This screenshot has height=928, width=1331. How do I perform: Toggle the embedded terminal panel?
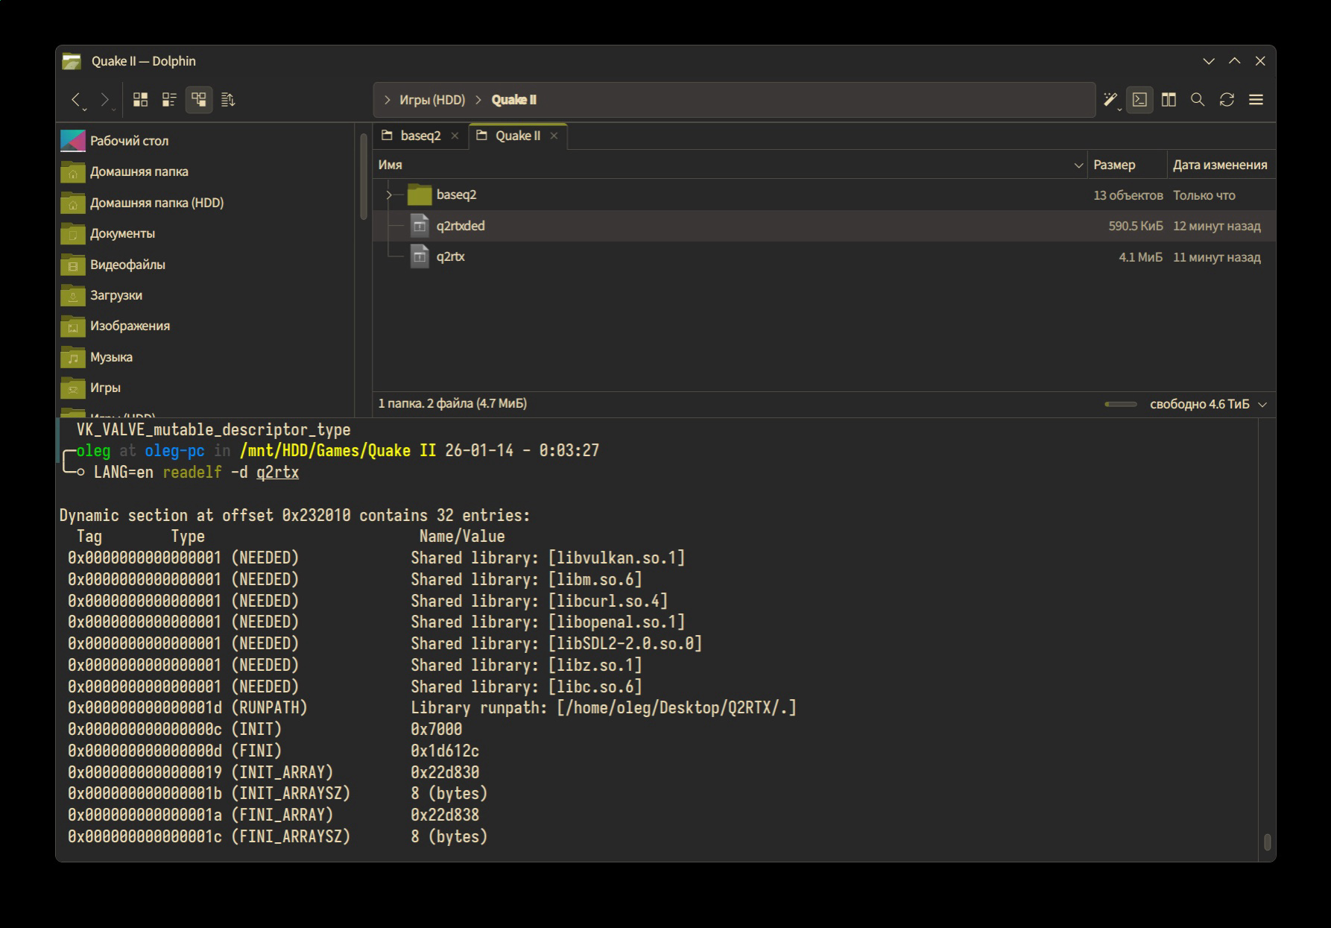[1139, 100]
